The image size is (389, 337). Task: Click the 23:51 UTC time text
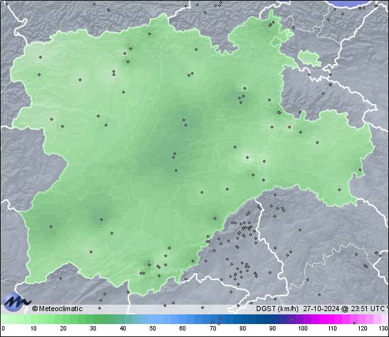(368, 309)
